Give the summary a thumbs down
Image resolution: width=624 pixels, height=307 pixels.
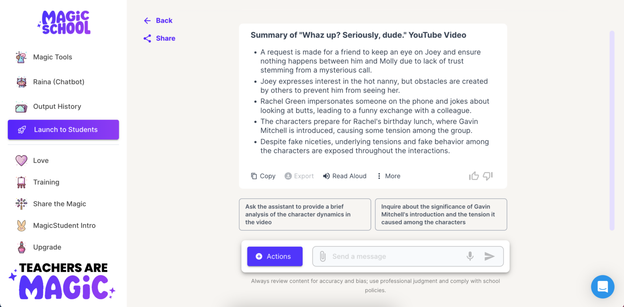[x=487, y=176]
